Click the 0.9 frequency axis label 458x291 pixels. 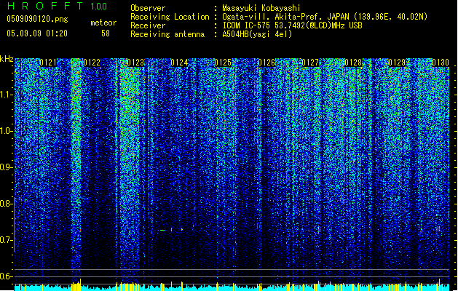7,167
